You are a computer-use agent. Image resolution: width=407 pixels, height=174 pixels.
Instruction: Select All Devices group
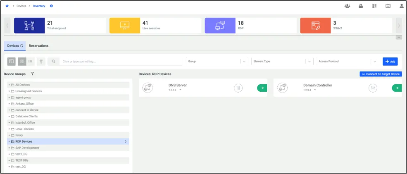[x=68, y=85]
